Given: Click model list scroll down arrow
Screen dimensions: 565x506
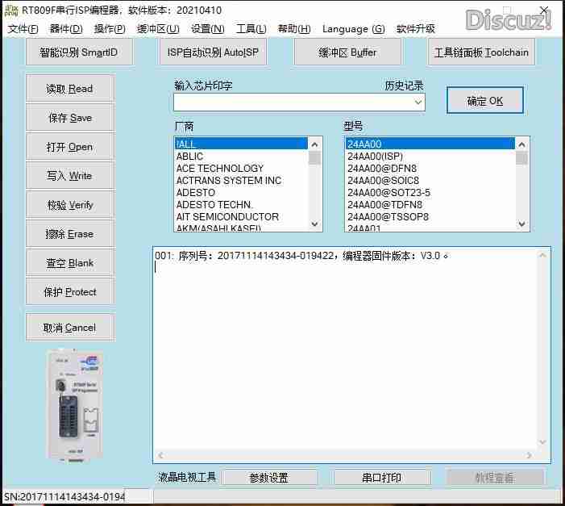Looking at the screenshot, I should pos(521,224).
